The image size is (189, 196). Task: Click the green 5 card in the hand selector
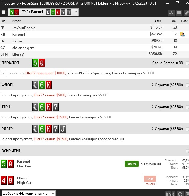point(12,12)
